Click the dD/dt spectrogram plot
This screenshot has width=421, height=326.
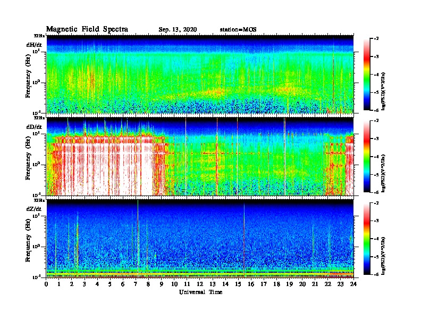tap(200, 156)
